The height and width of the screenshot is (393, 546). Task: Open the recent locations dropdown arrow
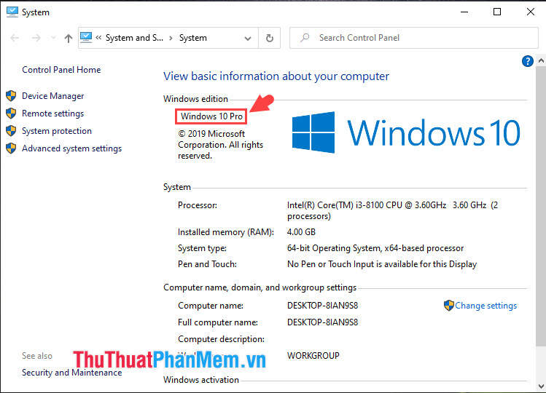click(53, 38)
